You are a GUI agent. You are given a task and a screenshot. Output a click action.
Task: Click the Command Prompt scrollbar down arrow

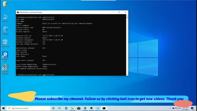click(127, 75)
